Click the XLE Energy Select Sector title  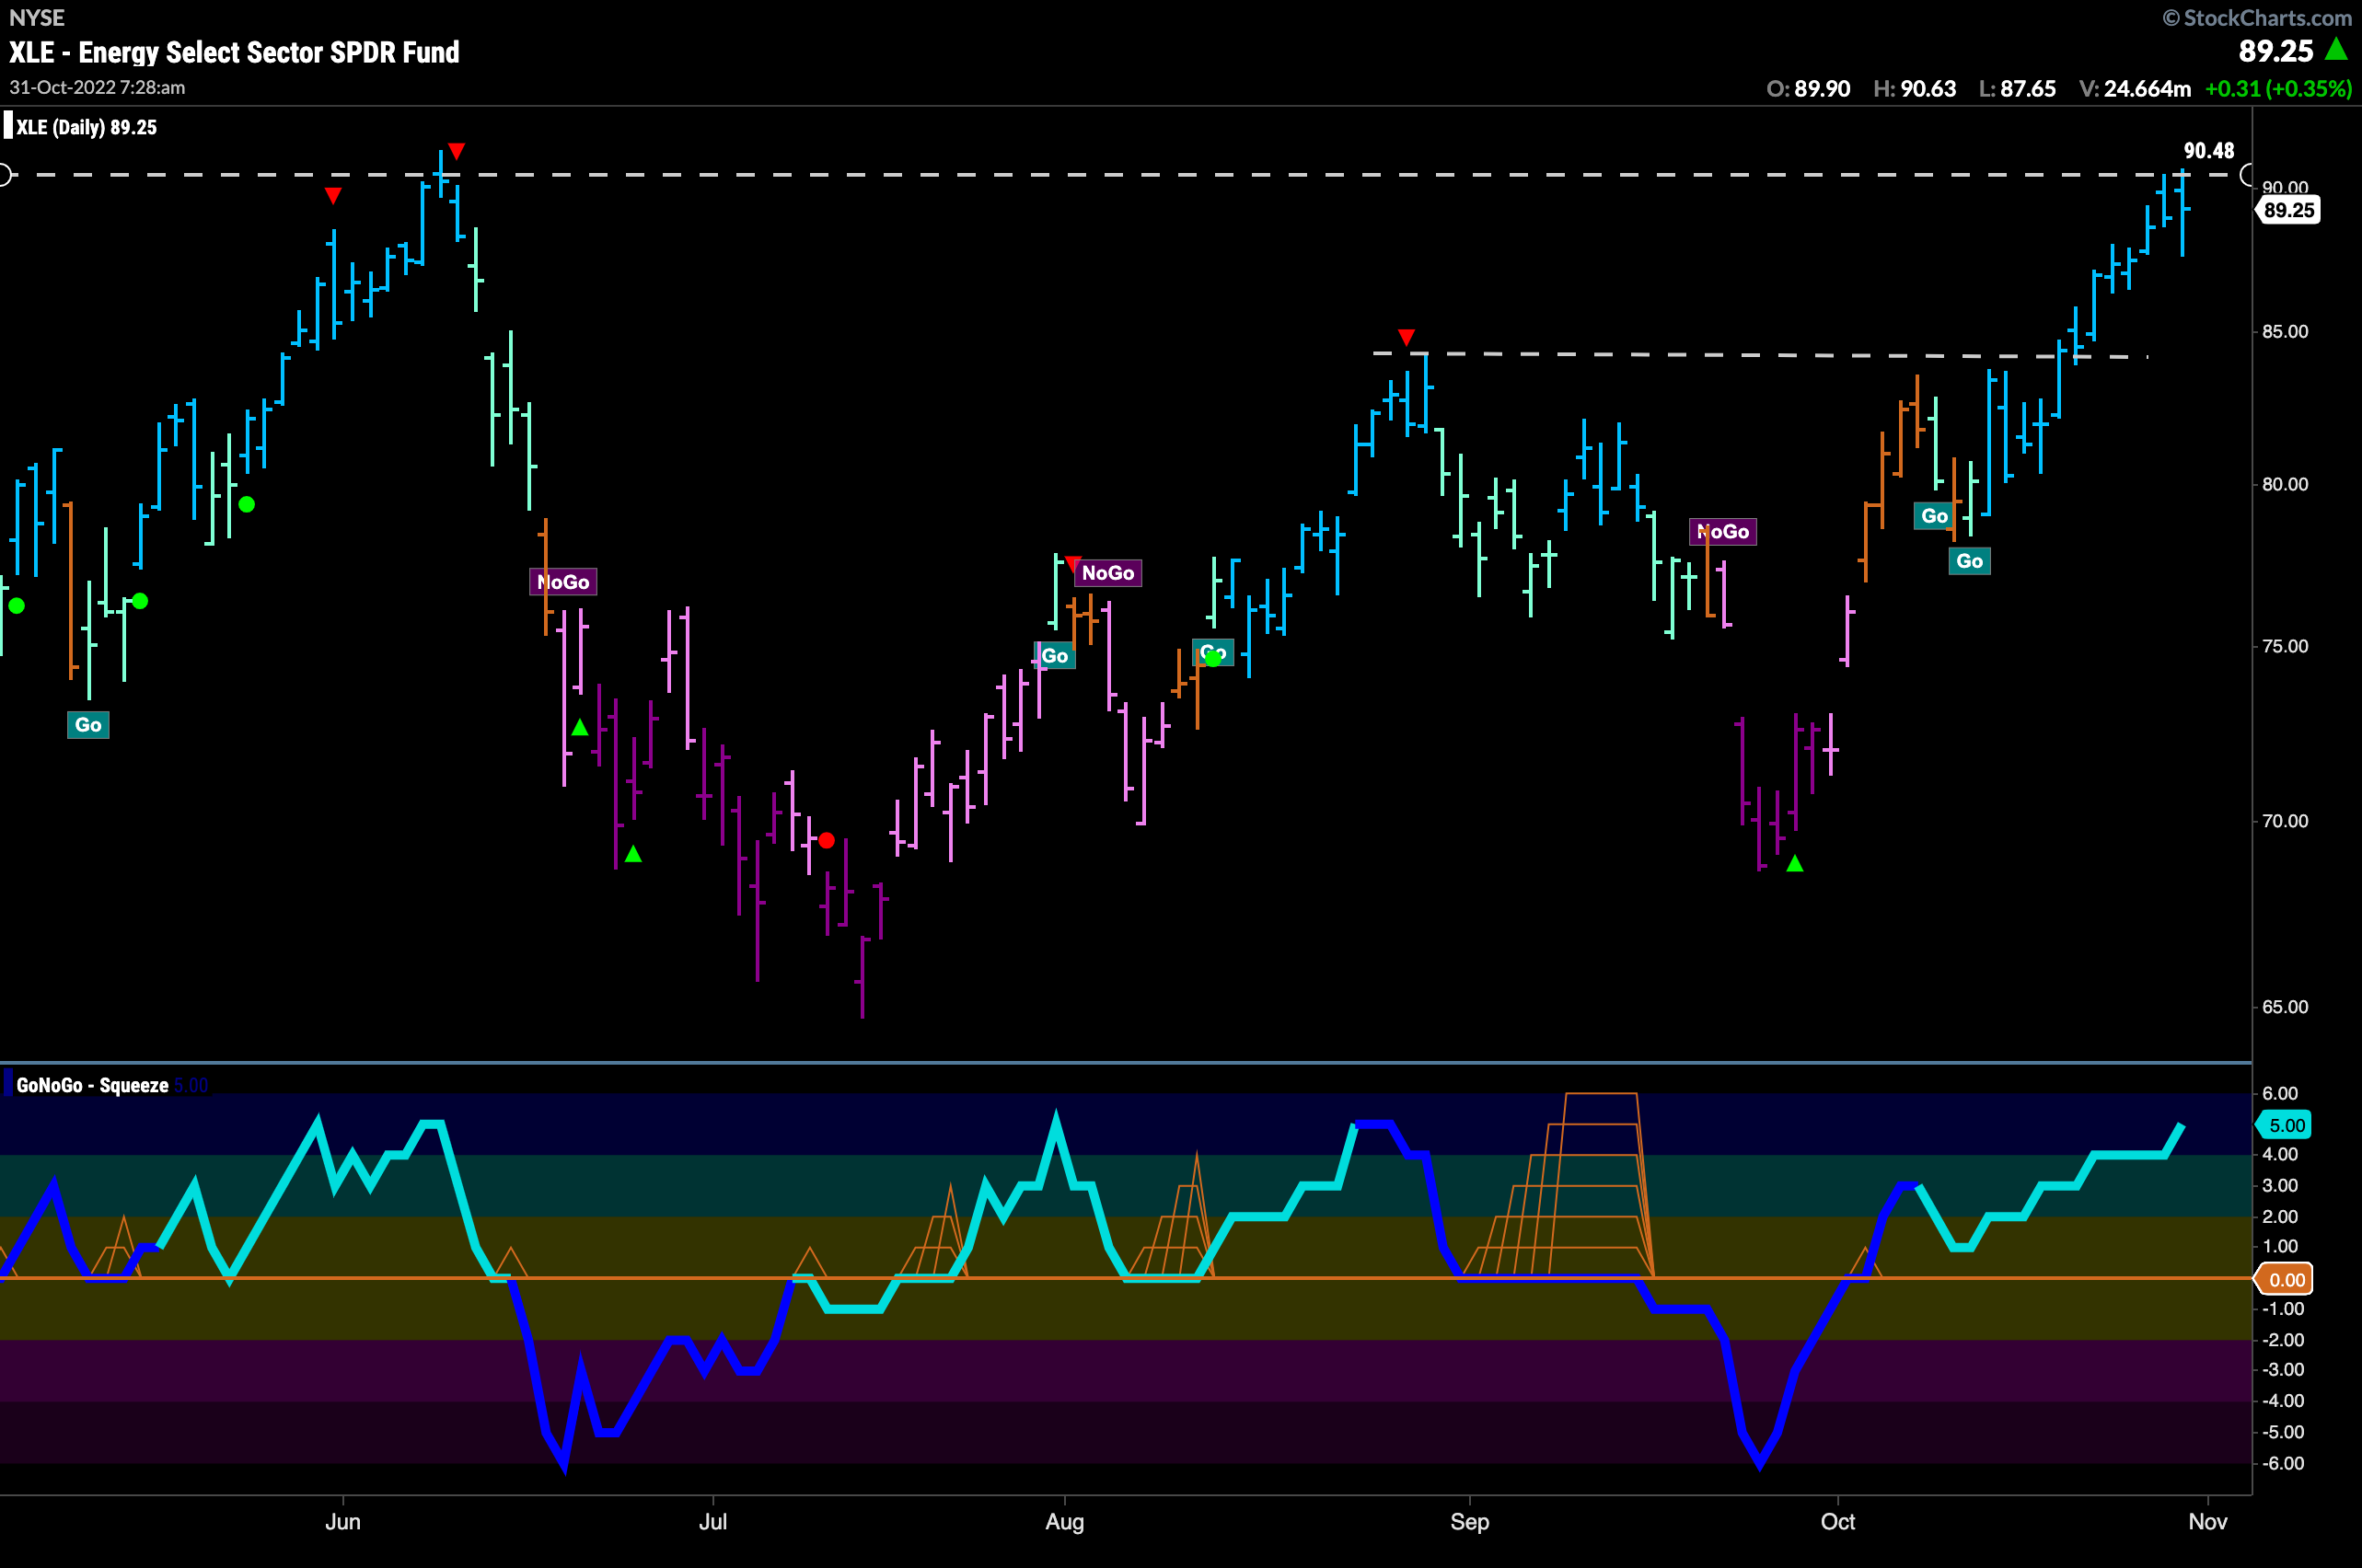234,52
